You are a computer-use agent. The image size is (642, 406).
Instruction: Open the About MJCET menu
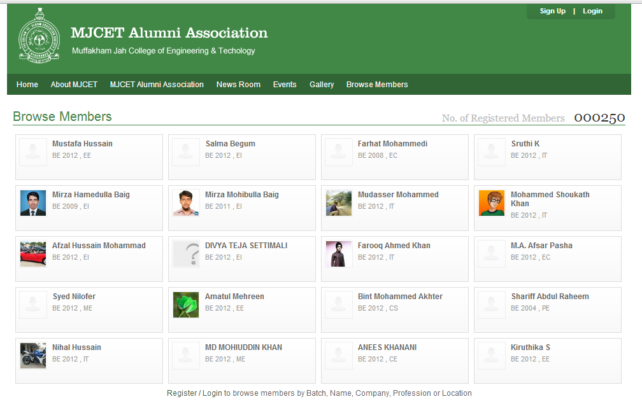(74, 84)
